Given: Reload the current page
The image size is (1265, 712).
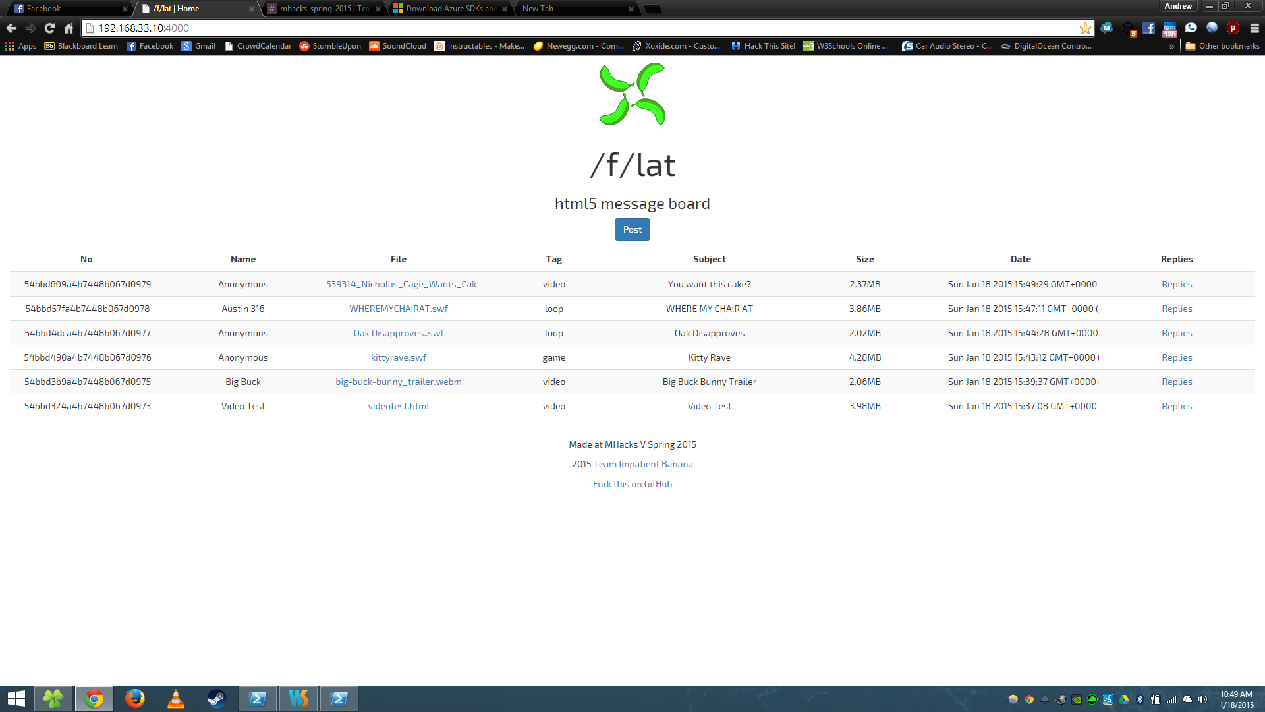Looking at the screenshot, I should (x=49, y=28).
